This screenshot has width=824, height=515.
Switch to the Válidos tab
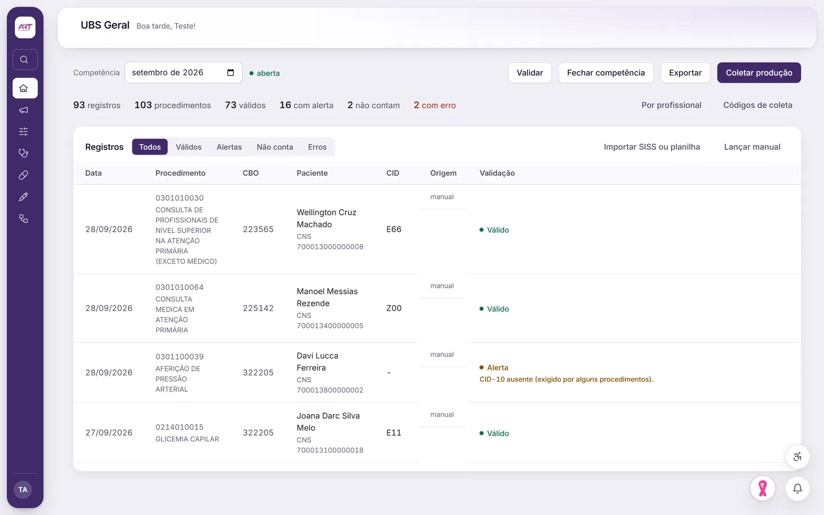(188, 147)
